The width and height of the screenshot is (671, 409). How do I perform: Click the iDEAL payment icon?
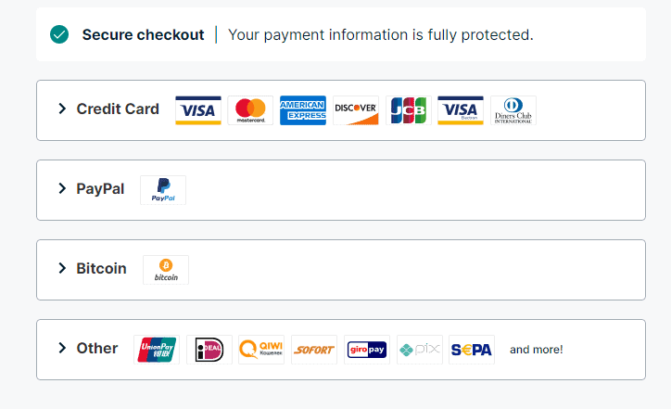point(209,350)
